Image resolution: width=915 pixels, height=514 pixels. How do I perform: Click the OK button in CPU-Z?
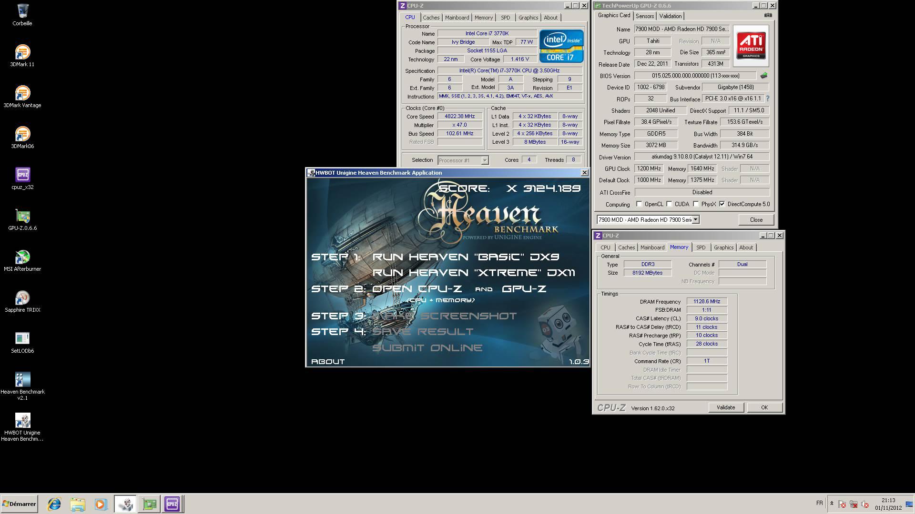tap(764, 407)
